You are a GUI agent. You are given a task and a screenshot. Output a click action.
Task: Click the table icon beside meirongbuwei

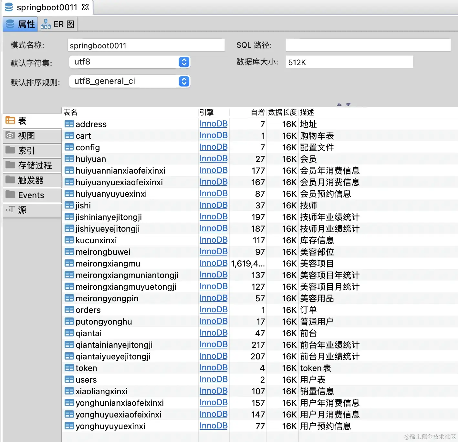pos(69,252)
